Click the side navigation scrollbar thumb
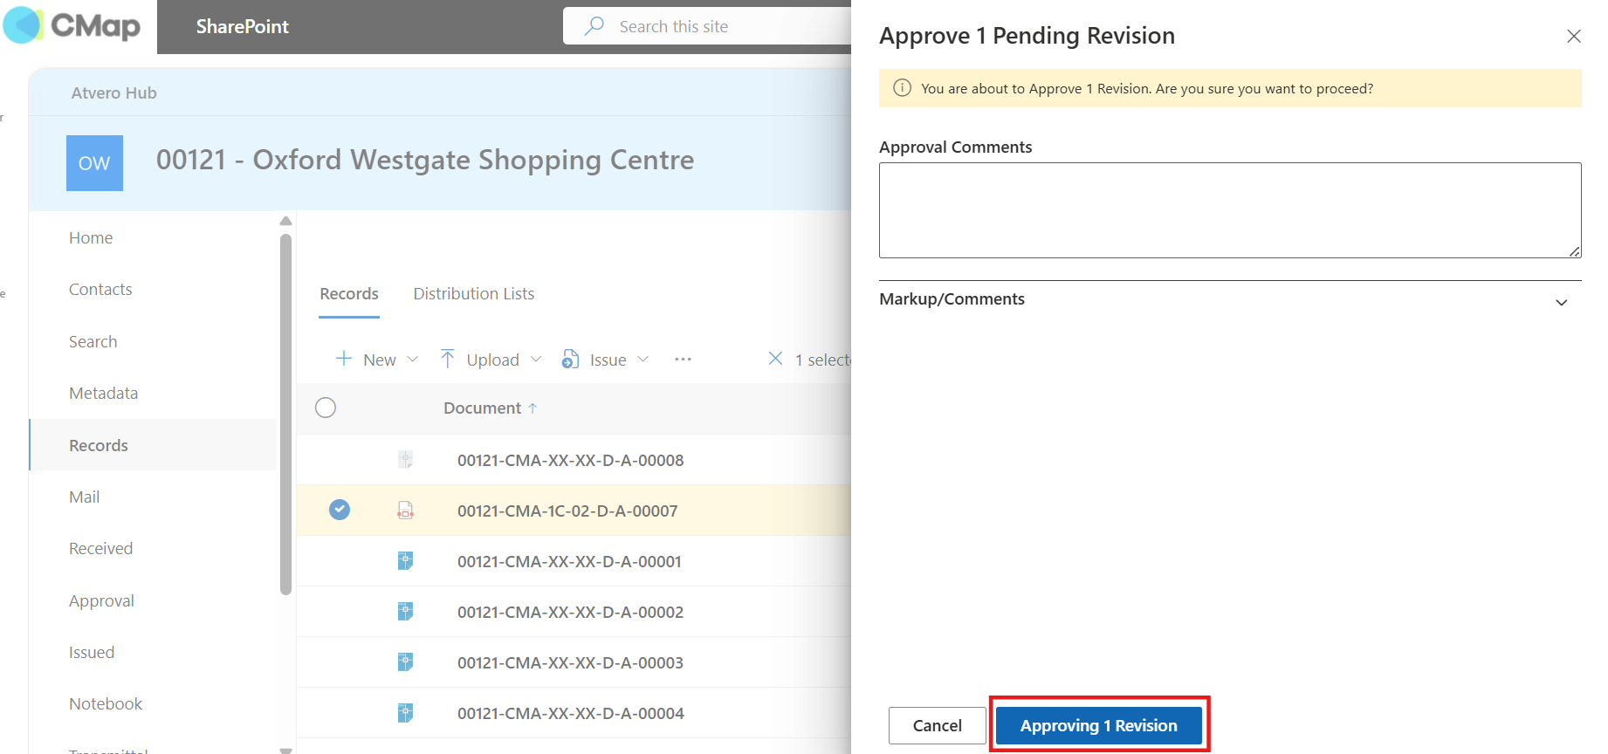The image size is (1608, 754). tap(285, 415)
